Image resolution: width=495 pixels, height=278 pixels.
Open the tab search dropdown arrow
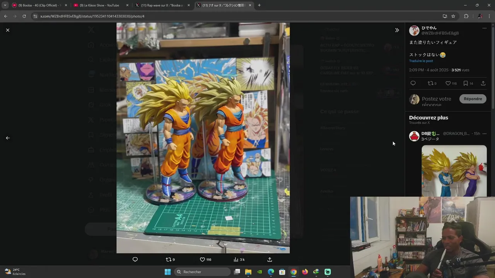click(x=5, y=5)
